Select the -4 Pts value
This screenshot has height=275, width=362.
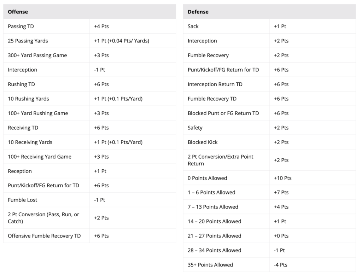(281, 265)
